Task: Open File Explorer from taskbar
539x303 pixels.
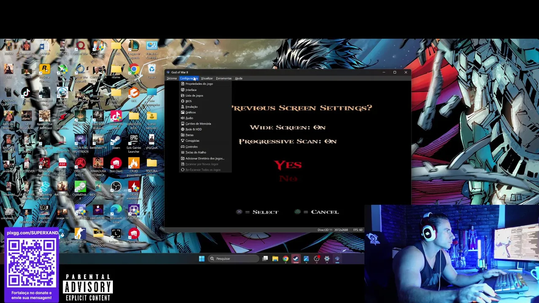Action: click(275, 259)
